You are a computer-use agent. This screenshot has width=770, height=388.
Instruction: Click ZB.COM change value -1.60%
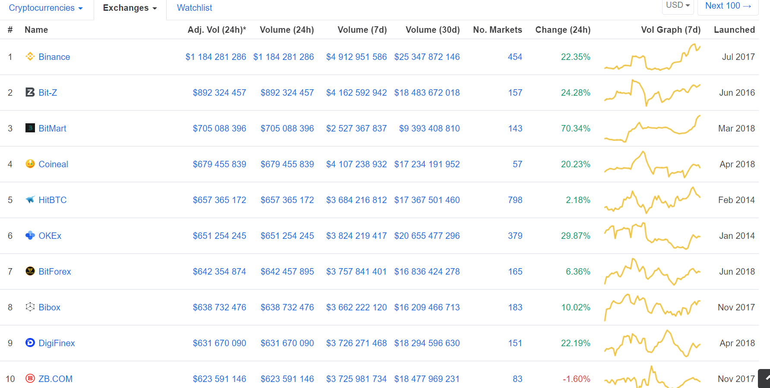point(576,379)
